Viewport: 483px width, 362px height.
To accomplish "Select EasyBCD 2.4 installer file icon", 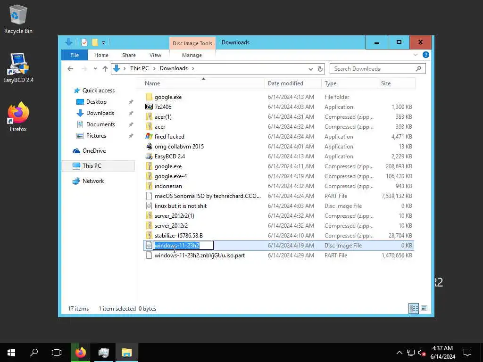I will (149, 156).
